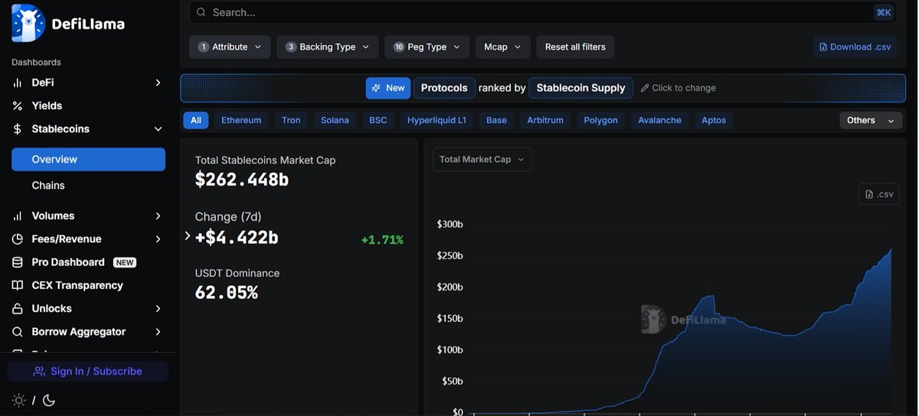Open the Mcap filter dropdown
The image size is (919, 416).
click(x=502, y=47)
